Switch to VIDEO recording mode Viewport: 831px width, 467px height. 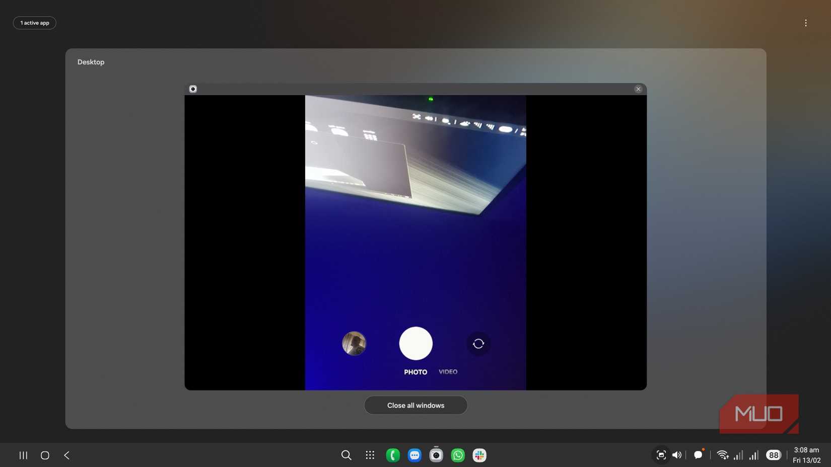pos(447,371)
